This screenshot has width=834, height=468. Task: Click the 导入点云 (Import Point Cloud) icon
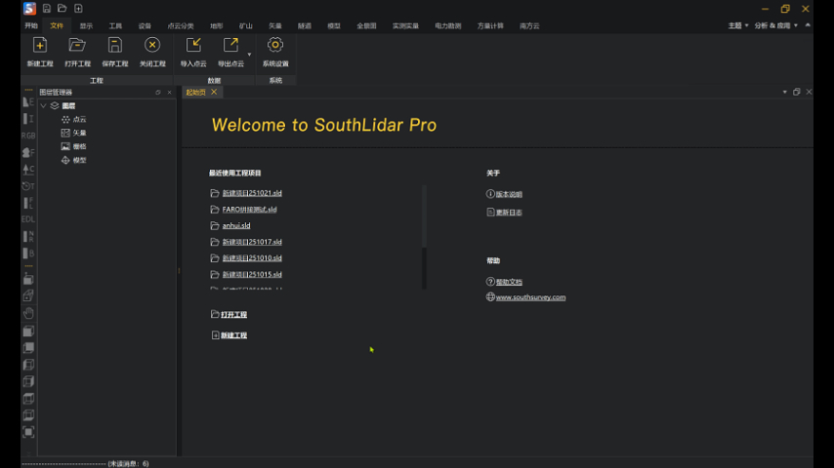pyautogui.click(x=193, y=46)
